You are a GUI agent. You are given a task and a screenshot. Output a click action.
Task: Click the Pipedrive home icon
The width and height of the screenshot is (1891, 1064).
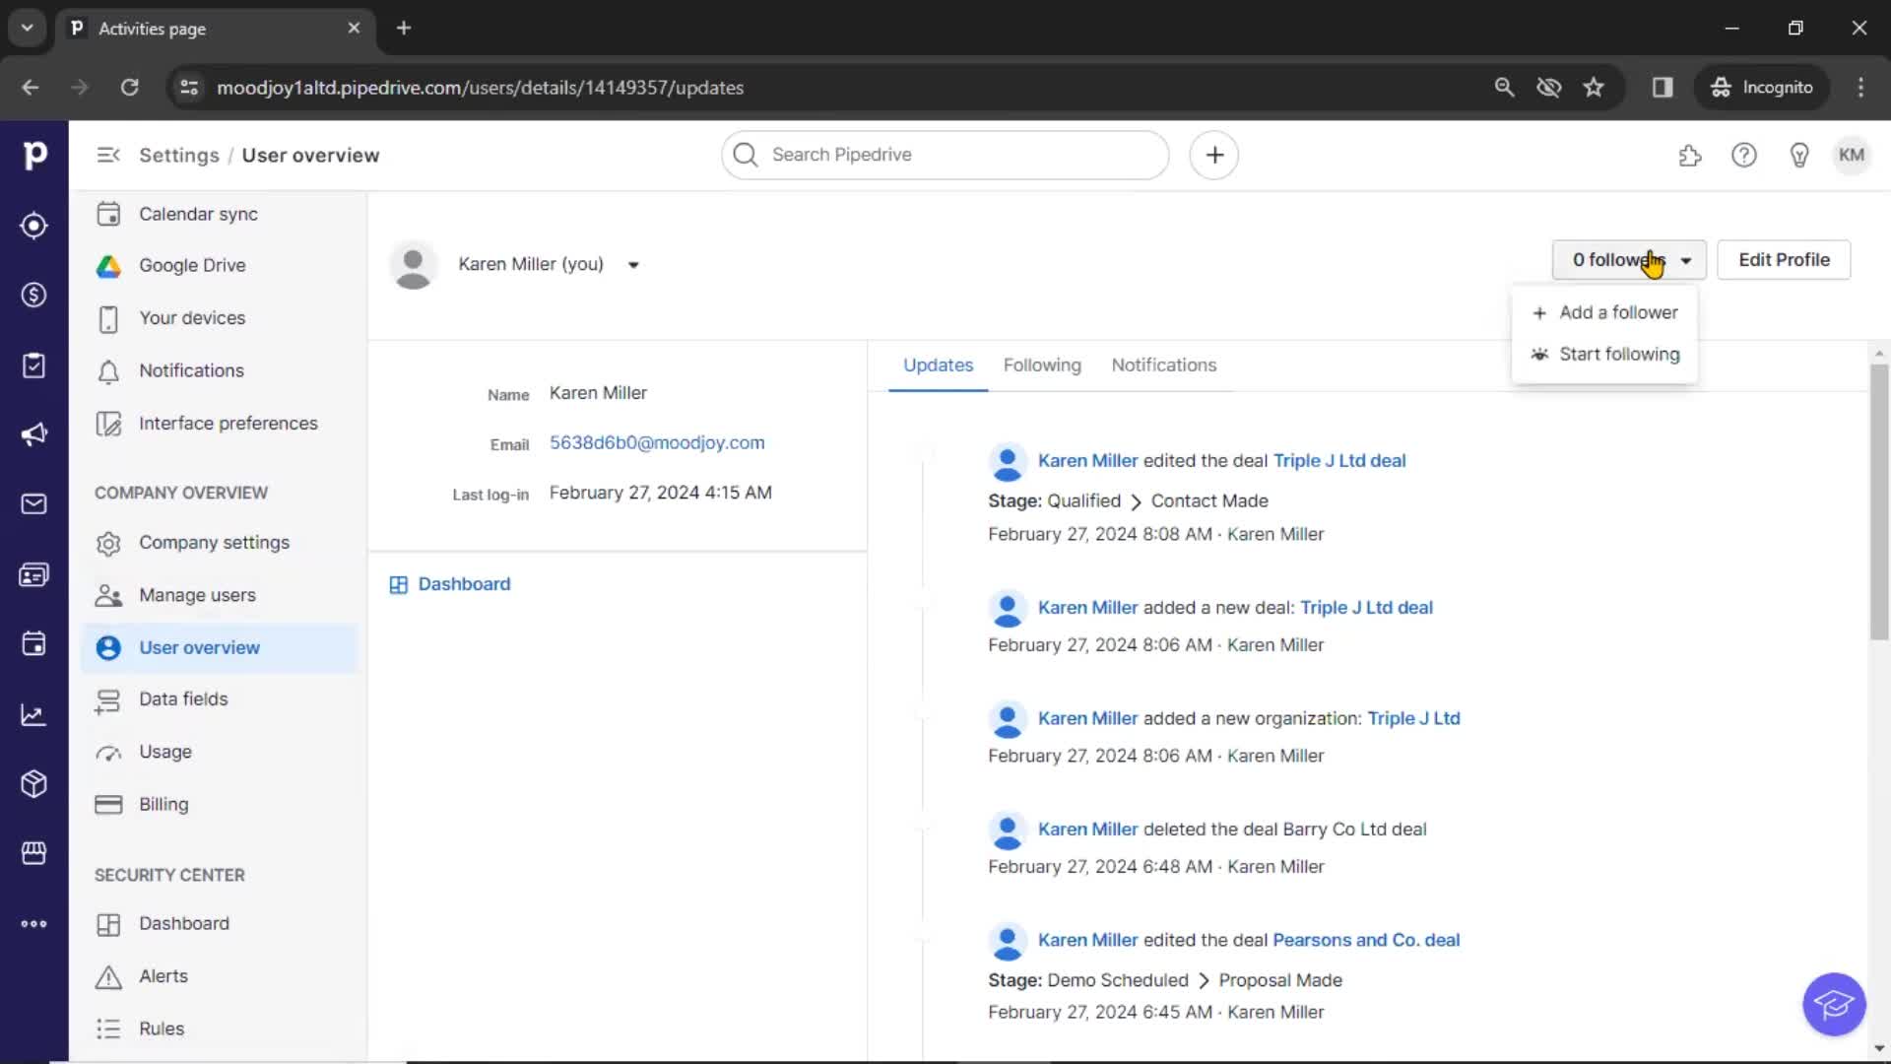(x=35, y=155)
